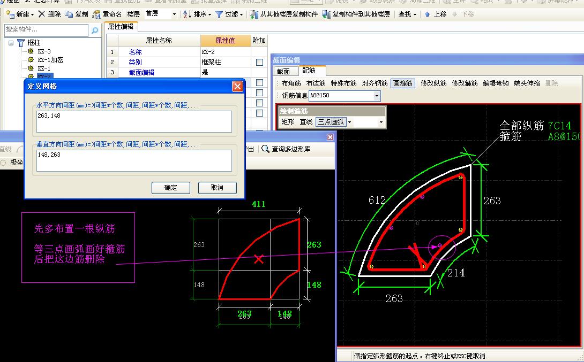Click the 删除 (Delete) X icon
584x362 pixels.
pyautogui.click(x=42, y=14)
